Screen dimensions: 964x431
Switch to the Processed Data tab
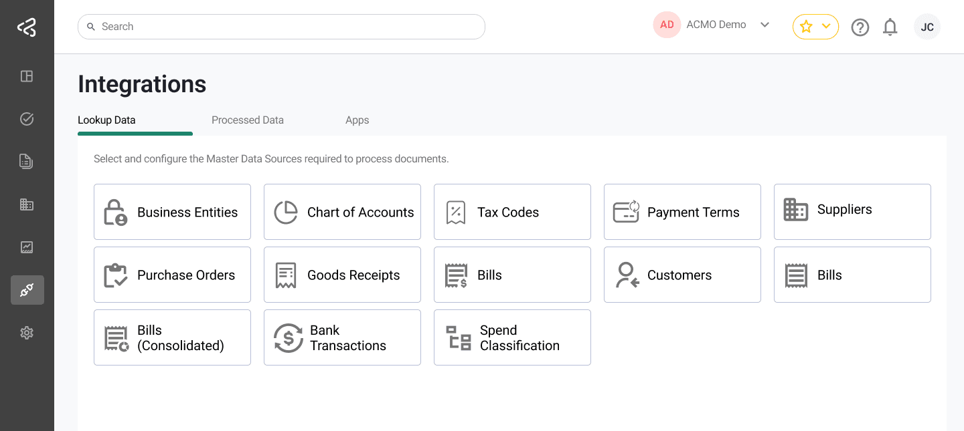click(x=248, y=120)
